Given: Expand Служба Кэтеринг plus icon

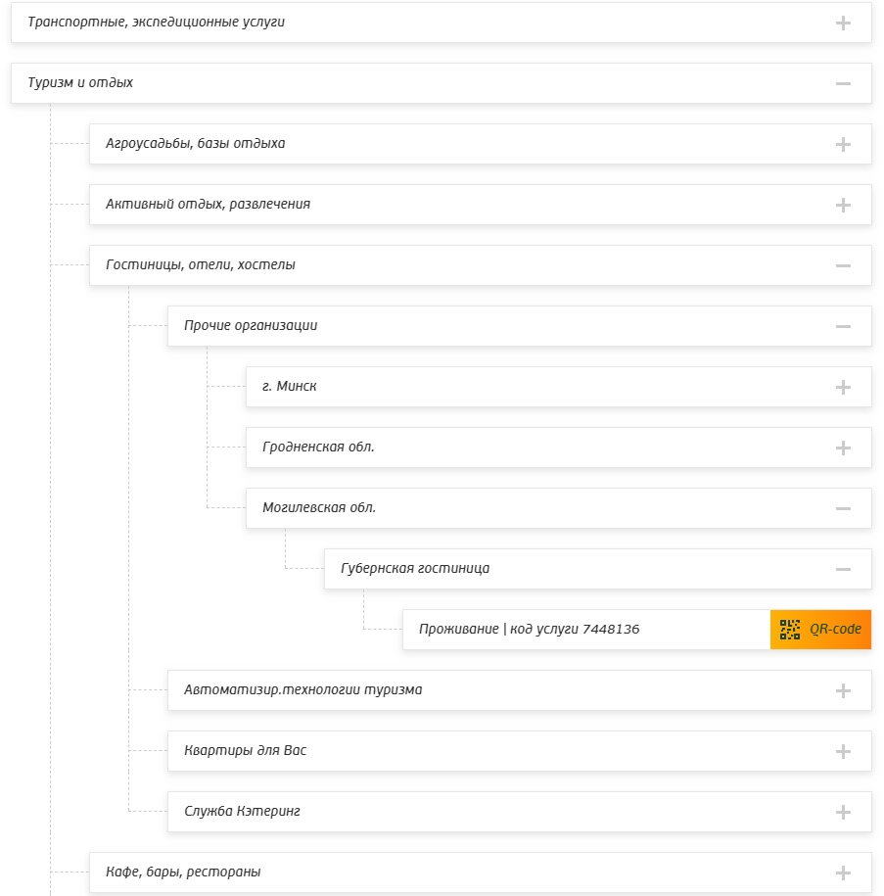Looking at the screenshot, I should pos(843,812).
